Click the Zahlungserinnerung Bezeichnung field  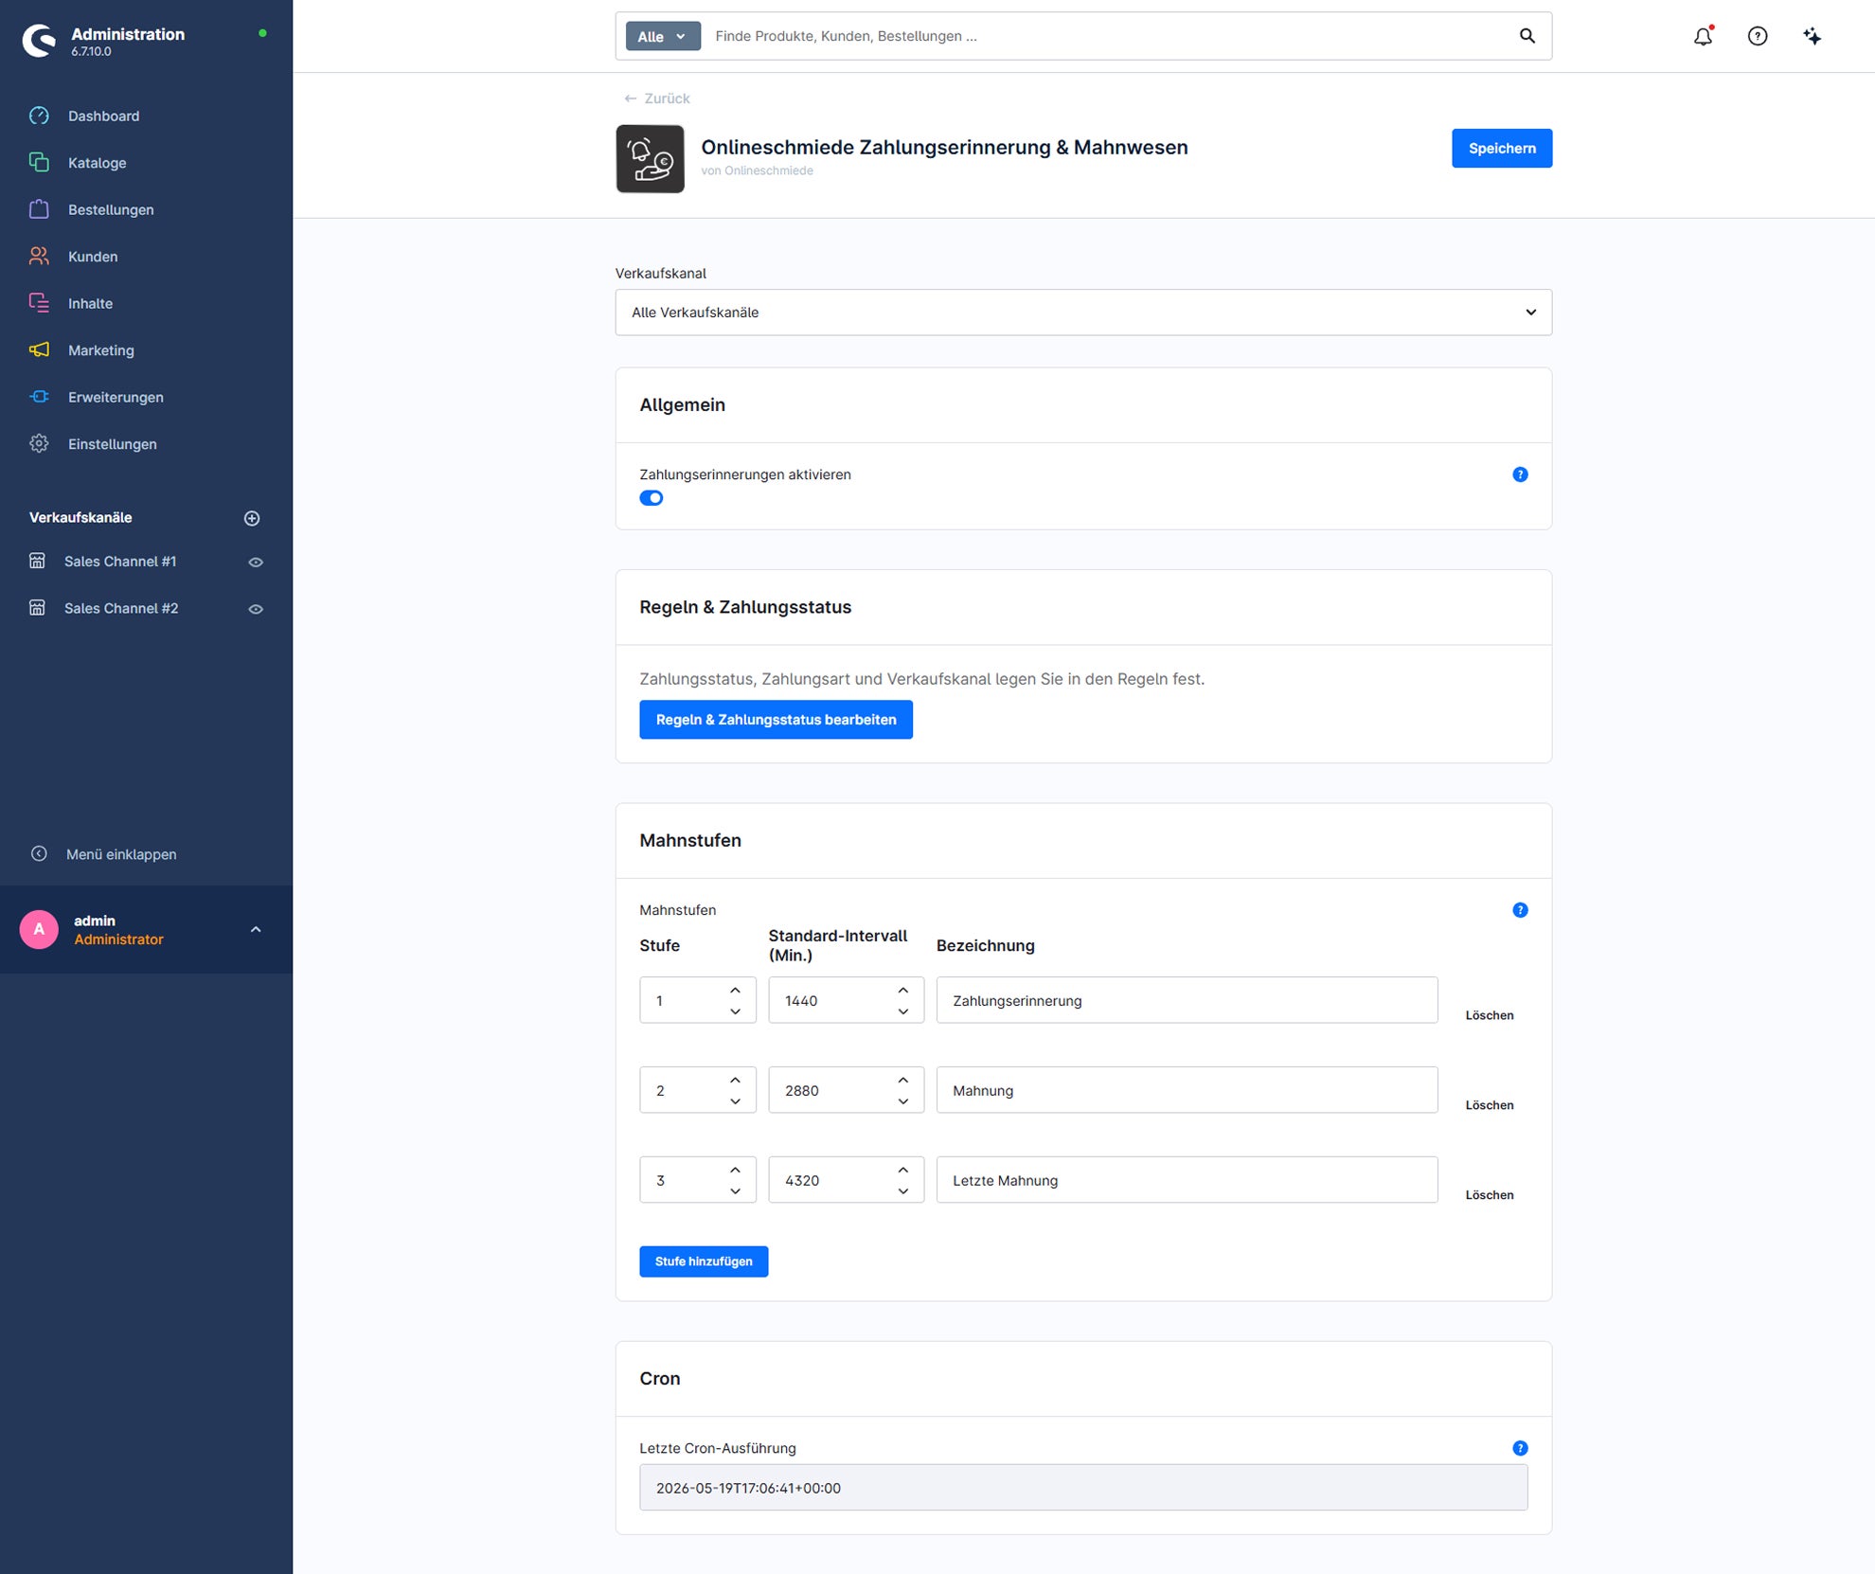pos(1187,1000)
